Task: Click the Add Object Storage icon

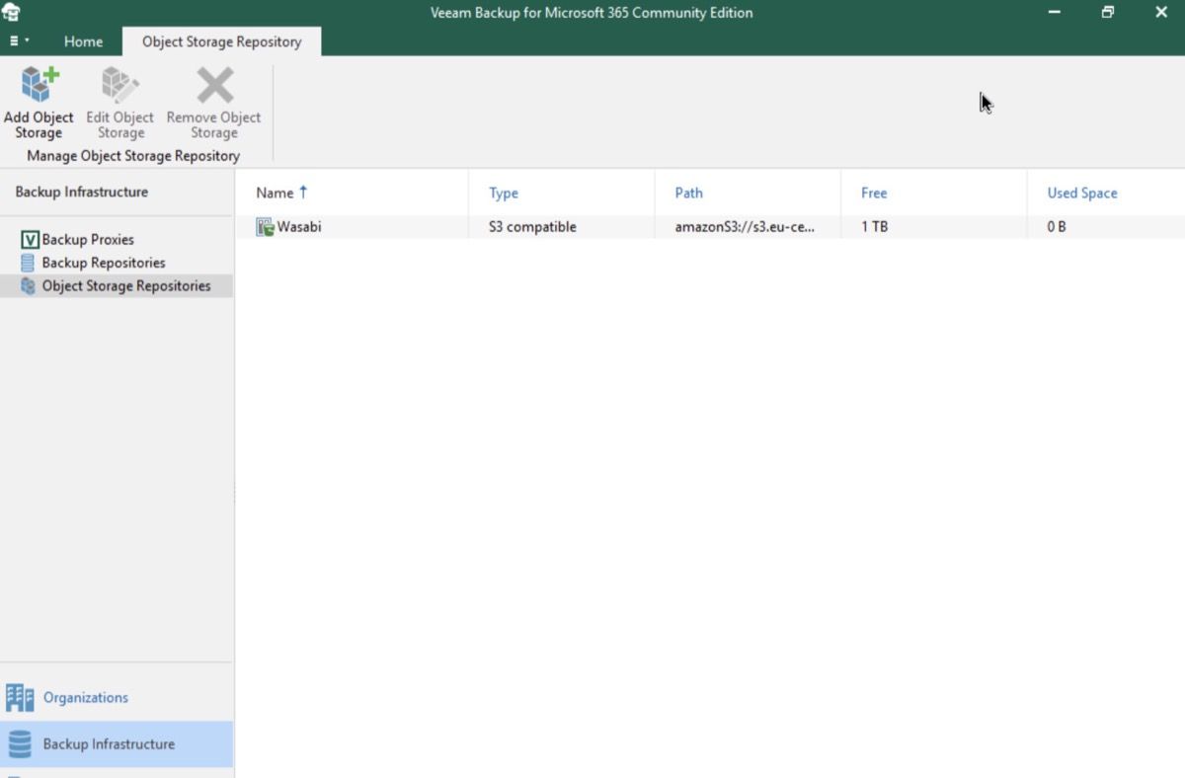Action: point(39,86)
